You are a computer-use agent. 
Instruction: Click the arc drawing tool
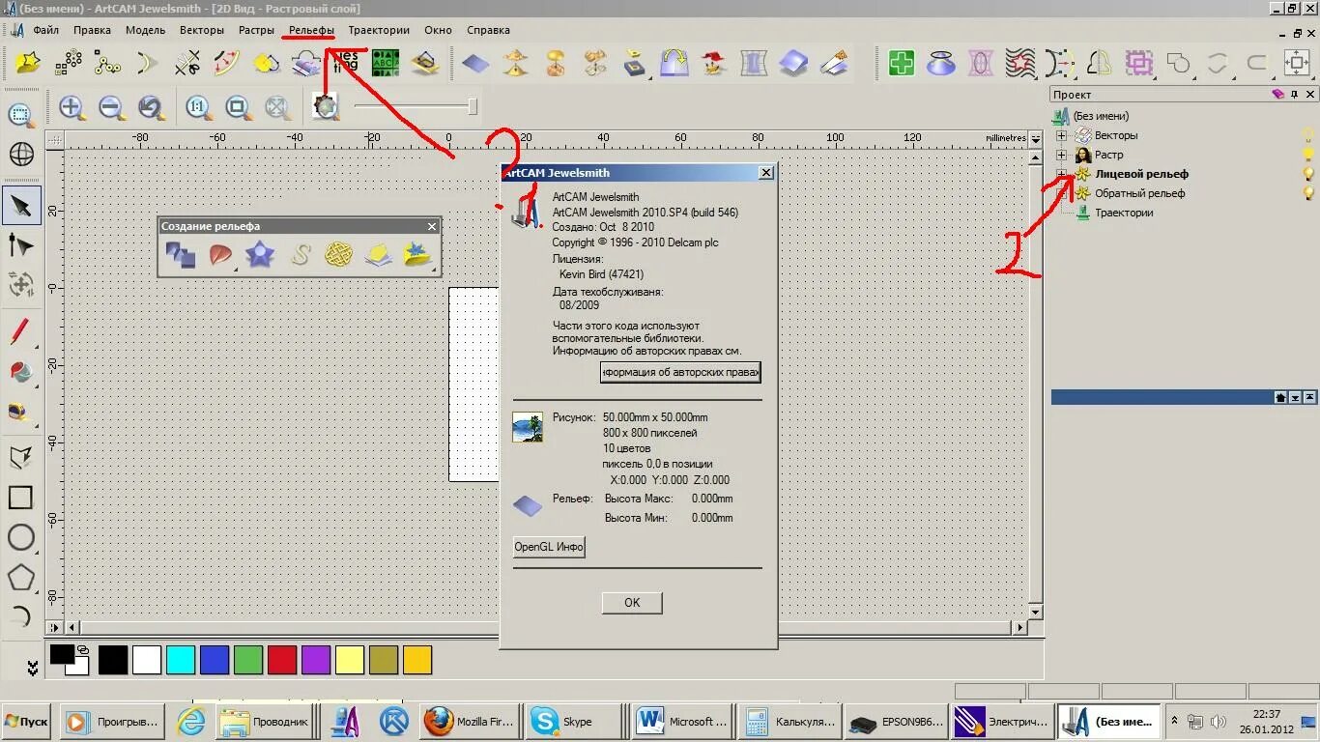[21, 616]
